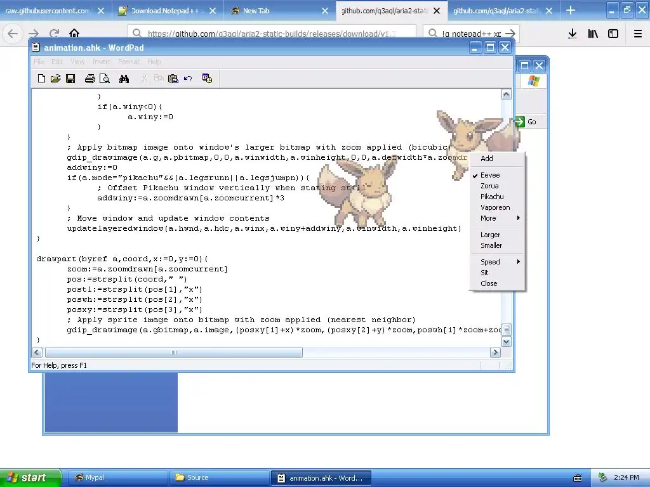The height and width of the screenshot is (487, 650).
Task: Open the WordPad View menu
Action: click(x=77, y=62)
